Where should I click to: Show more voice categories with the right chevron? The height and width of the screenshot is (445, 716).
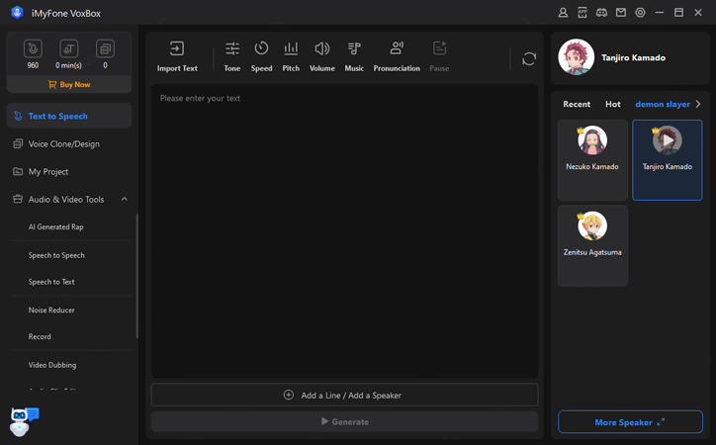click(x=698, y=104)
